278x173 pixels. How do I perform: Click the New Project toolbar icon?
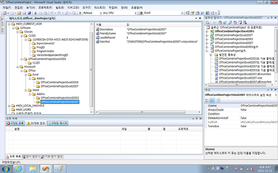click(x=4, y=13)
